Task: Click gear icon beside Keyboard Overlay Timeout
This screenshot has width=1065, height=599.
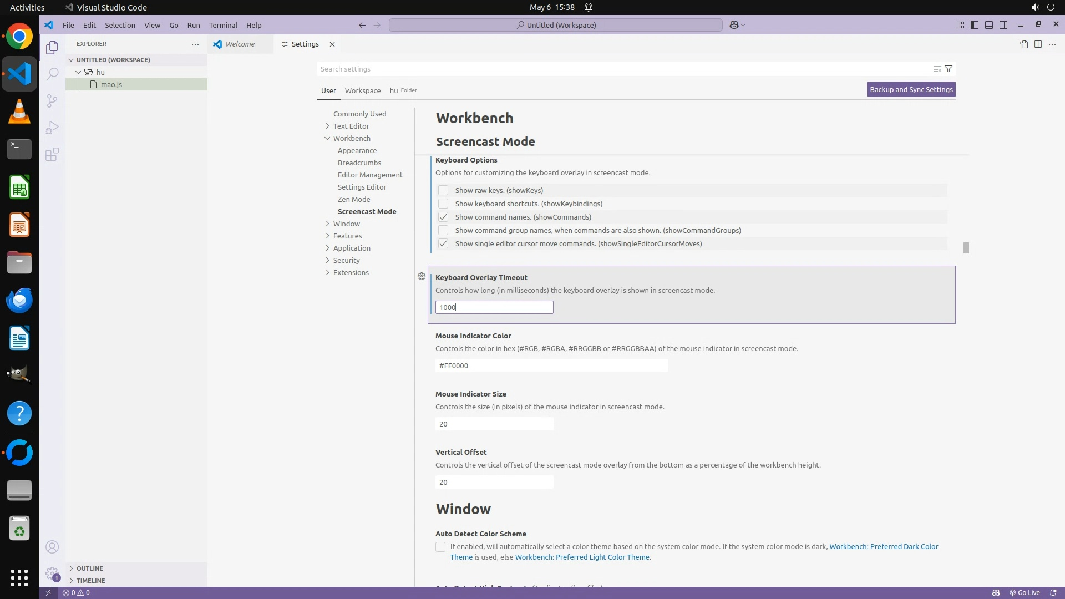Action: [x=422, y=276]
